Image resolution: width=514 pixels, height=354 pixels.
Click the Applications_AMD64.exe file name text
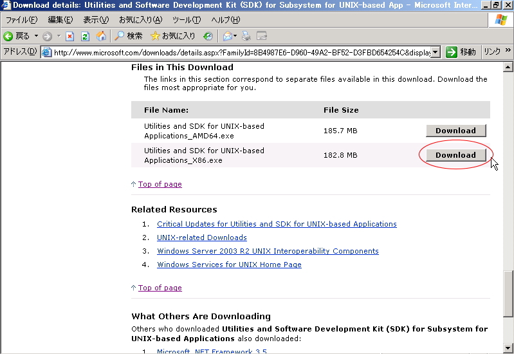pyautogui.click(x=189, y=136)
